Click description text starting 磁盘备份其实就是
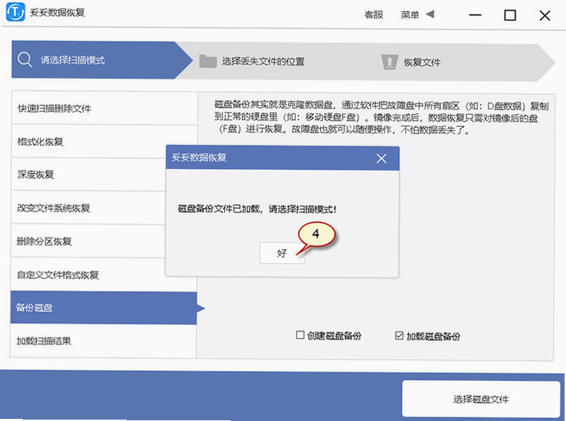This screenshot has height=421, width=566. tap(381, 117)
